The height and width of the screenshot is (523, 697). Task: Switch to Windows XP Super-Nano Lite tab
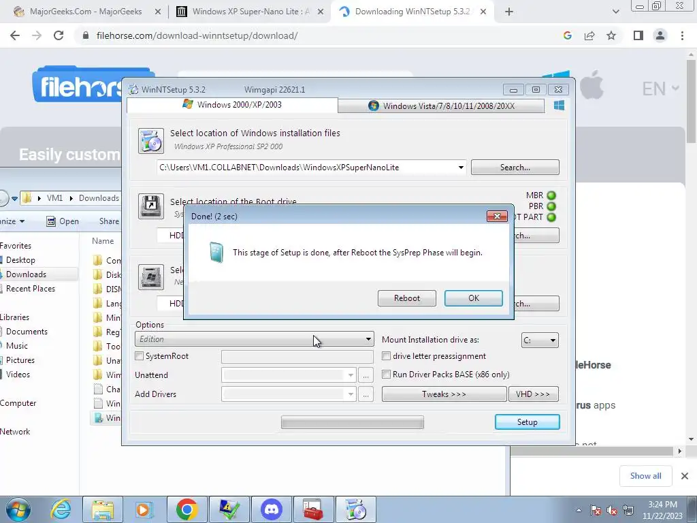tap(250, 12)
